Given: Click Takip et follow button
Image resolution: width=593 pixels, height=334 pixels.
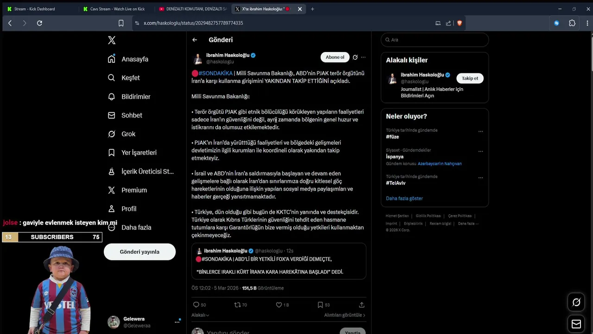Looking at the screenshot, I should pos(470,78).
